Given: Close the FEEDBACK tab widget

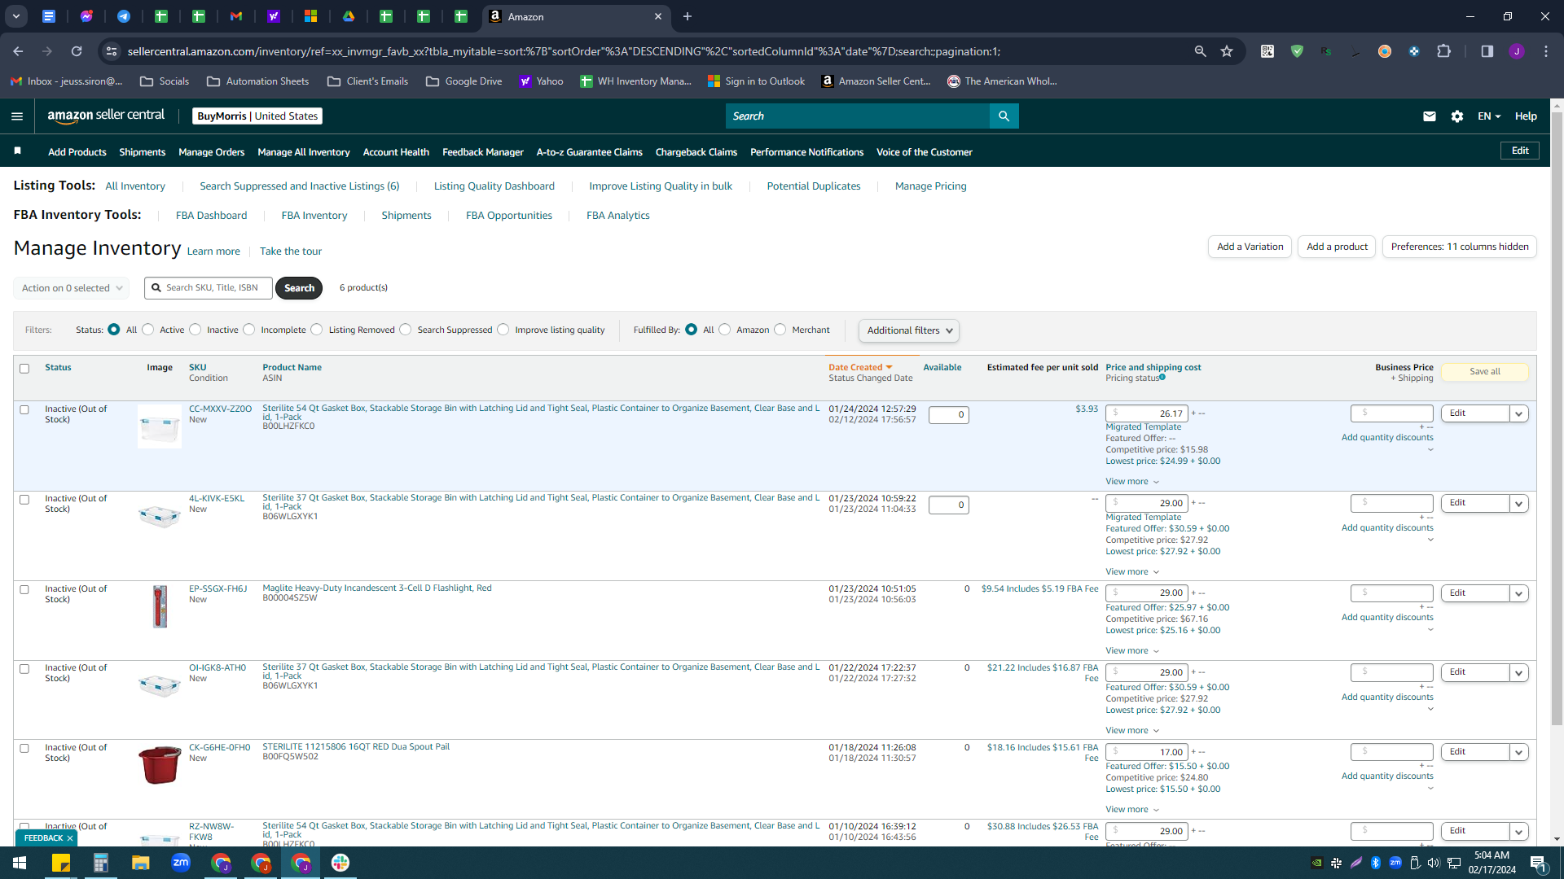Looking at the screenshot, I should click(70, 838).
